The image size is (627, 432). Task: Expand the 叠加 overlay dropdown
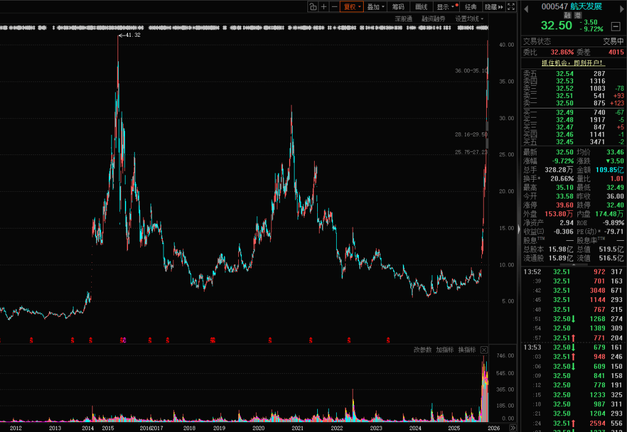[x=376, y=7]
